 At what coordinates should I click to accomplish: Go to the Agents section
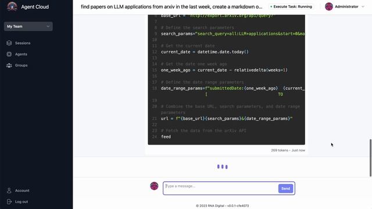point(21,54)
